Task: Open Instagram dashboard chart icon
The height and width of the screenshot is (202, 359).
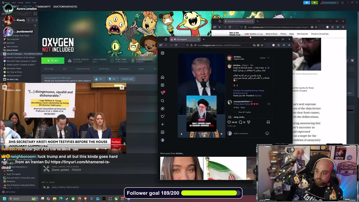Action: coord(162,132)
